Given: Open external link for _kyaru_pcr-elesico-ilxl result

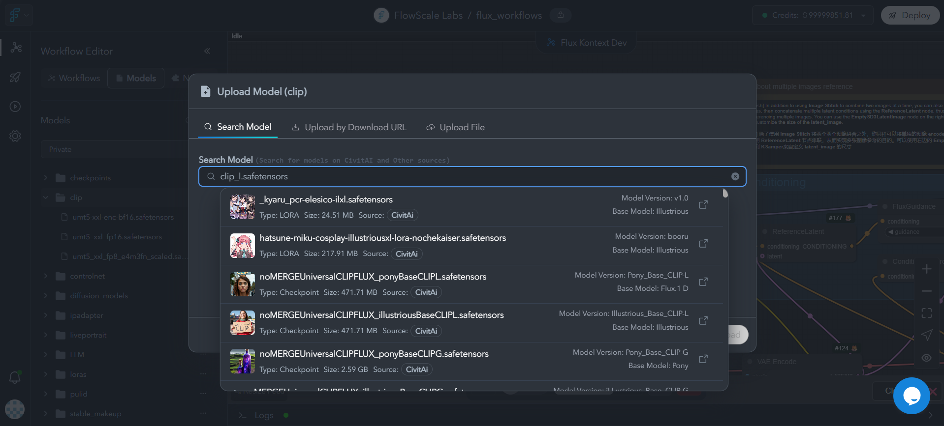Looking at the screenshot, I should click(x=703, y=204).
